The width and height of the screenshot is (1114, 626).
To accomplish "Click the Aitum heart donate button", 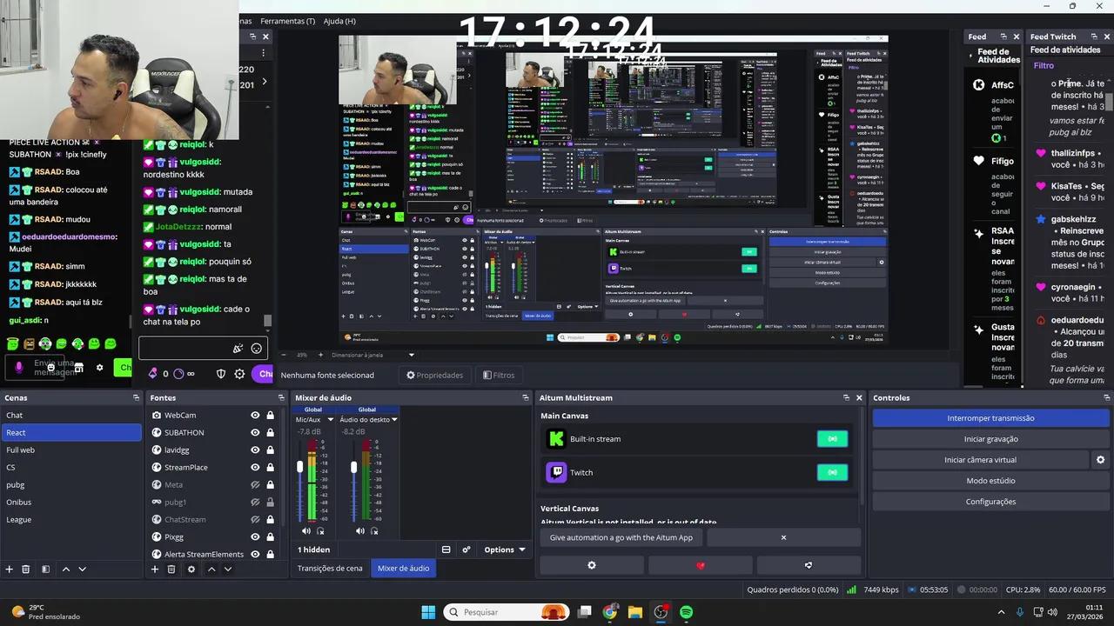I will pos(701,565).
